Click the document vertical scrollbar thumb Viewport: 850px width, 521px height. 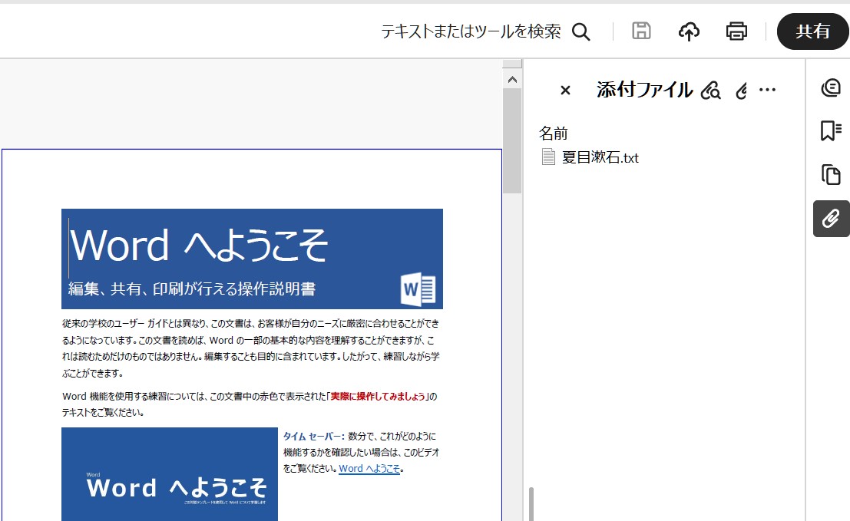(x=512, y=141)
